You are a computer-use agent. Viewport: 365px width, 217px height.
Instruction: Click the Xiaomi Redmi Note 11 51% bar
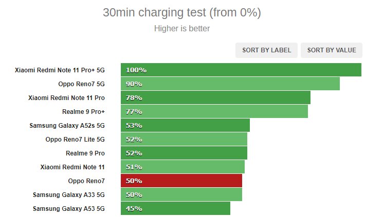point(182,167)
